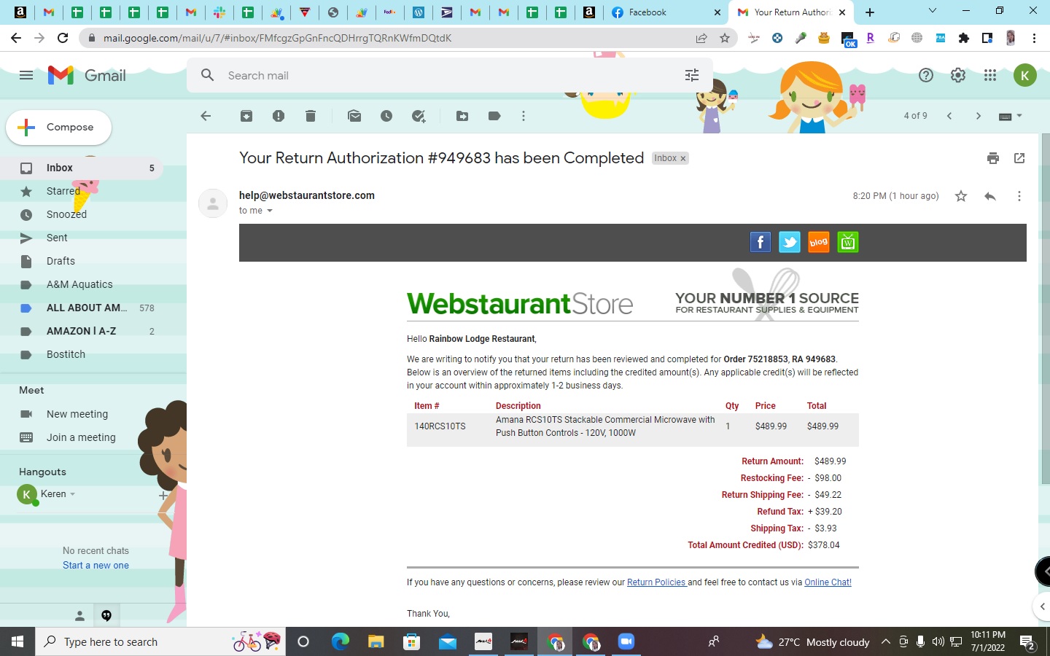Reload the current page
This screenshot has height=656, width=1050.
point(63,38)
